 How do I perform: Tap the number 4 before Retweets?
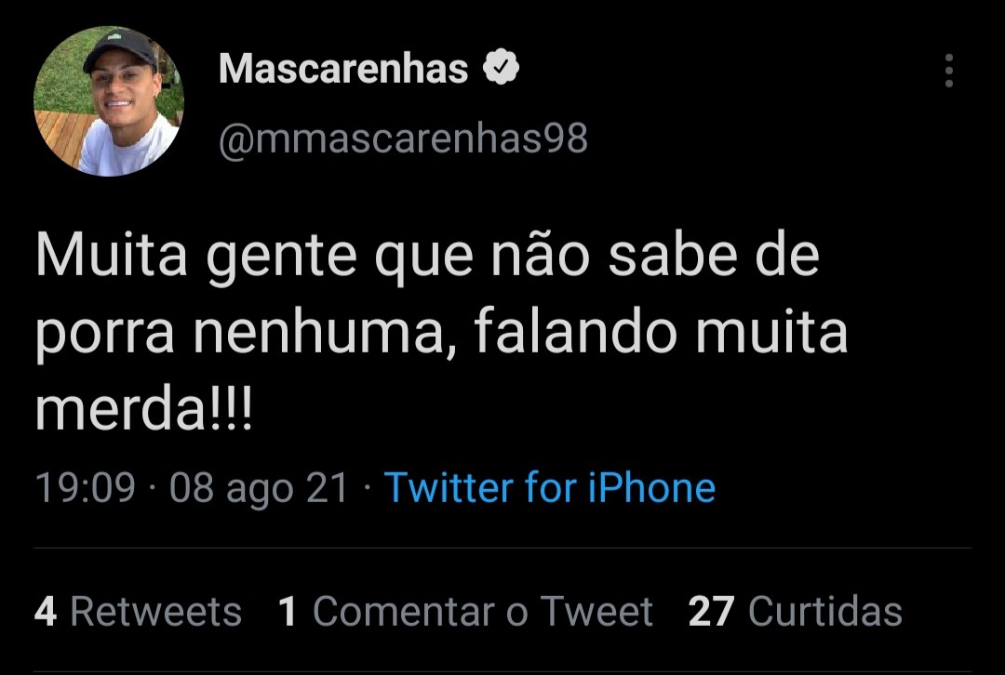pos(46,611)
